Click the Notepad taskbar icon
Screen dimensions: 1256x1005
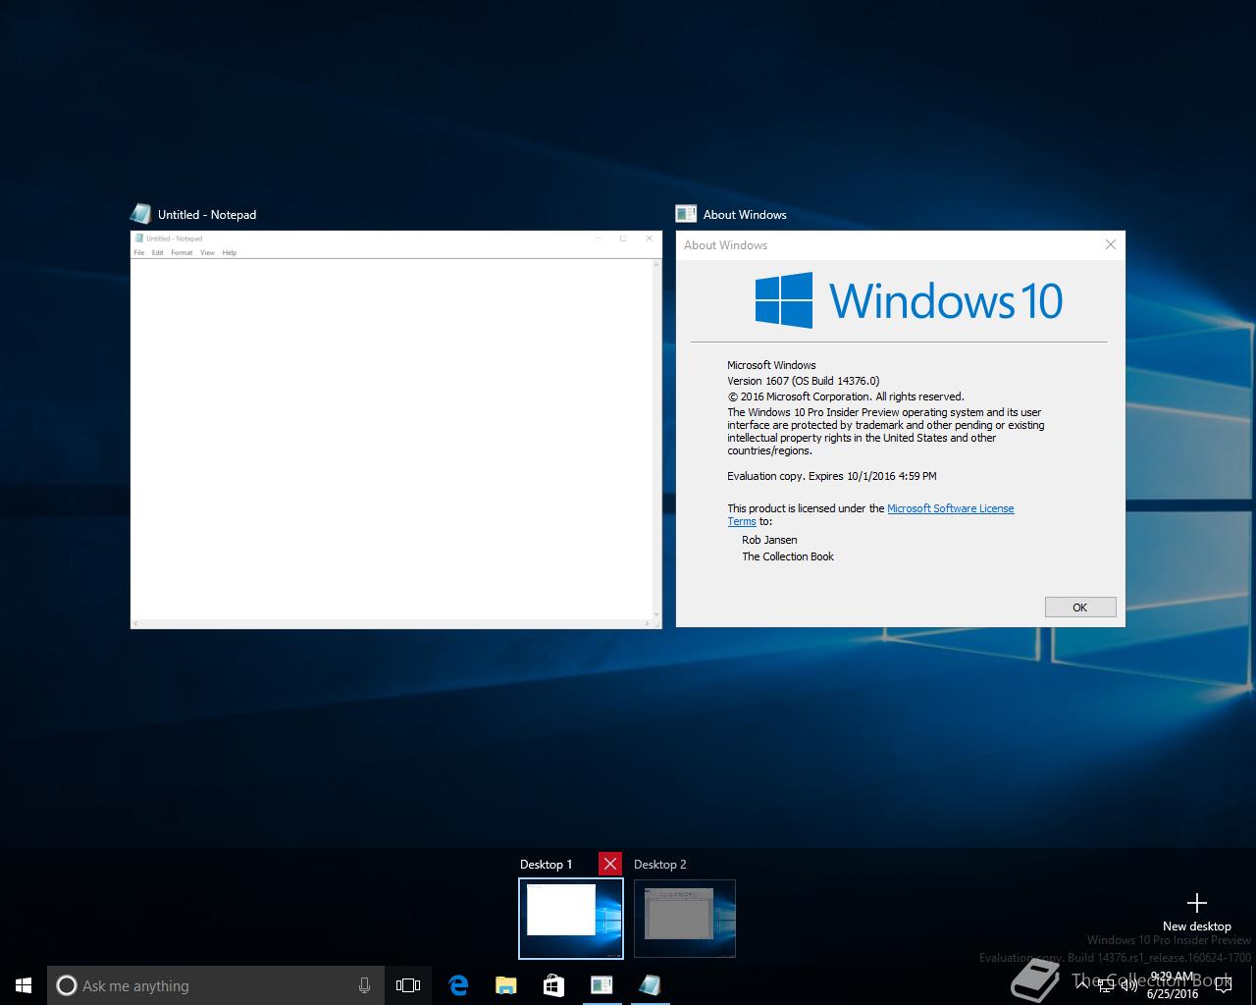649,985
